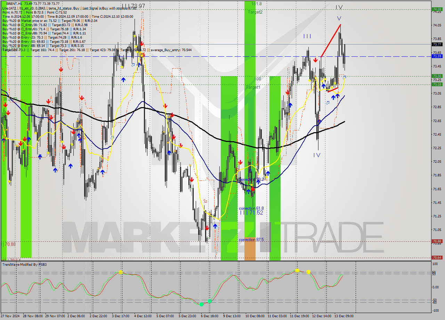
Task: Click the dark 73.77 current price tag
Action: point(437,44)
